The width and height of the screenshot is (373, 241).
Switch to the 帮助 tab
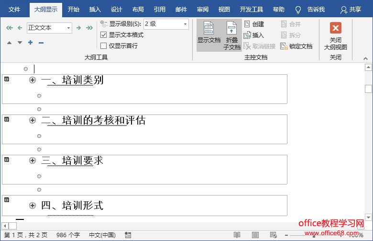(279, 10)
